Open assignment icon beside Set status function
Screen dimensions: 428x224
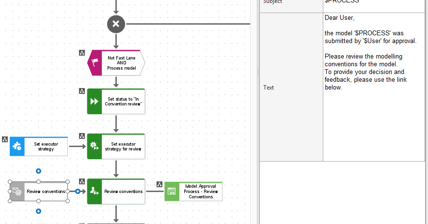(x=82, y=91)
